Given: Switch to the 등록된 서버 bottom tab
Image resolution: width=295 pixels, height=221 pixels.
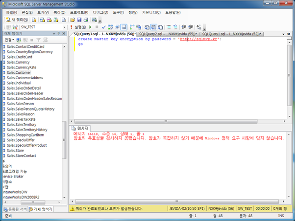Looking at the screenshot, I should pos(15,209).
